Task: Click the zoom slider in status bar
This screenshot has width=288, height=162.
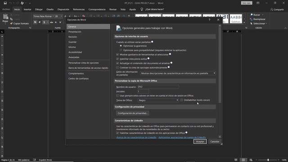Action: click(268, 160)
